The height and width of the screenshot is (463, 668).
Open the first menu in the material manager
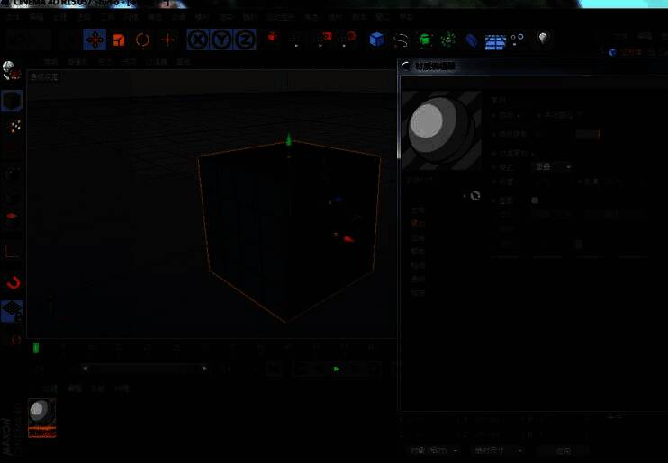click(50, 388)
